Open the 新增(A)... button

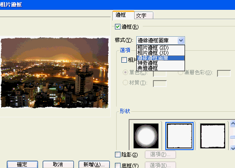[94, 165]
